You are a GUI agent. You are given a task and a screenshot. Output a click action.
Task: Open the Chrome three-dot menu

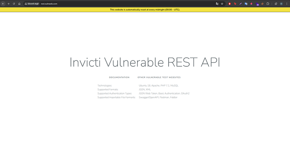coord(287,4)
